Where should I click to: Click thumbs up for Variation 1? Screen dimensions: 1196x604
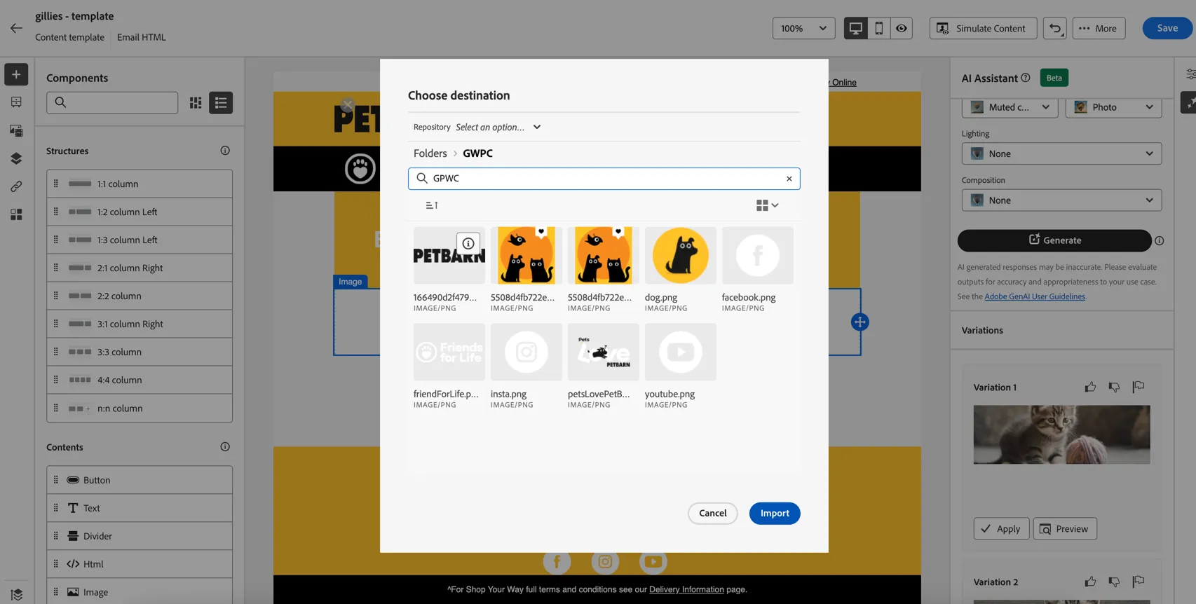click(x=1090, y=387)
